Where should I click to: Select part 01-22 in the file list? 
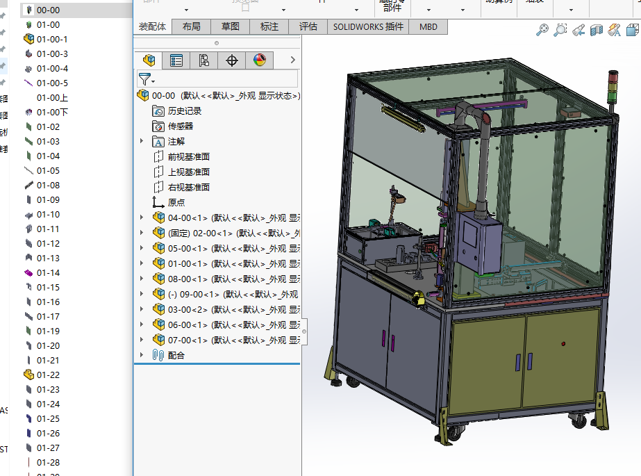coord(48,375)
